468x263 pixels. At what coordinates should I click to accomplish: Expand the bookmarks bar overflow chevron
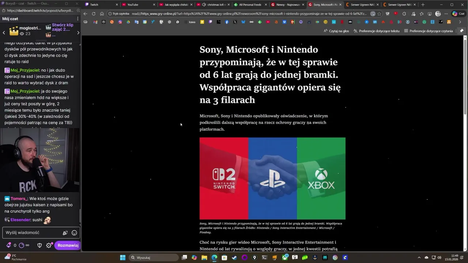tap(460, 22)
